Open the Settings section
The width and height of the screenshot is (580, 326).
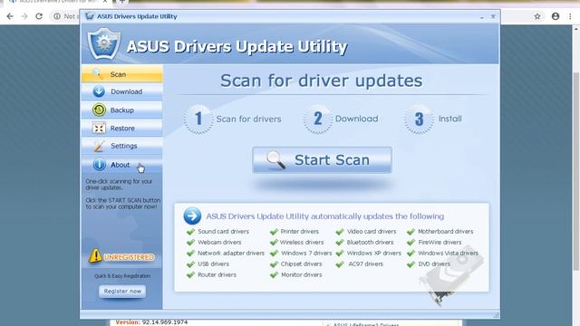click(x=121, y=146)
